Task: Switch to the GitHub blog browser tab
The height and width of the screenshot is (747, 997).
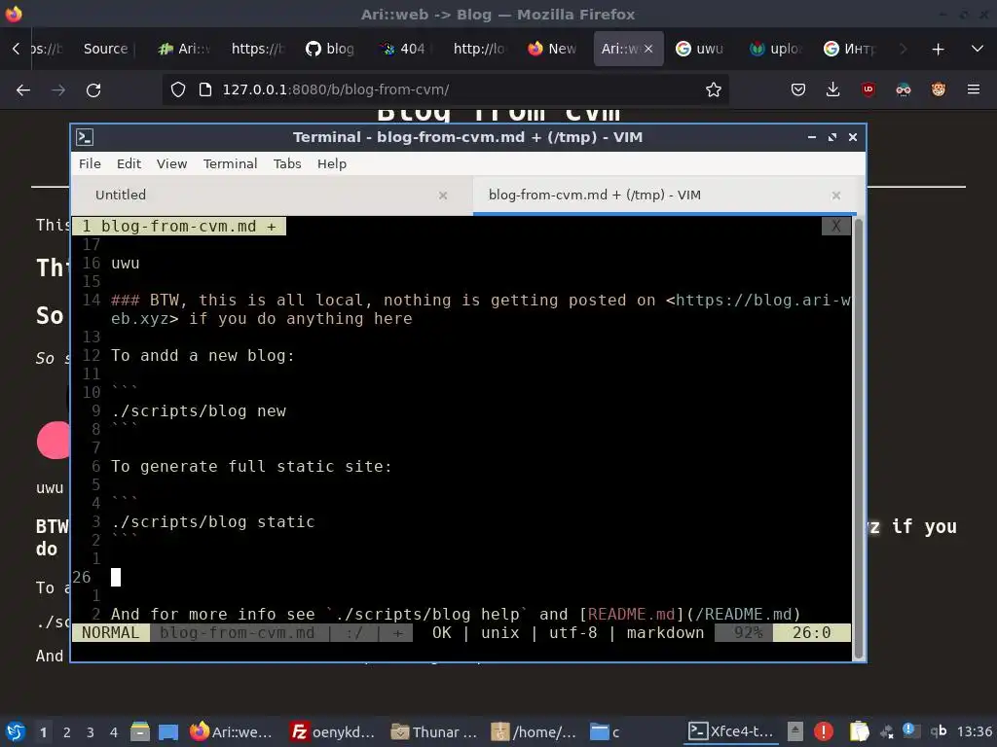Action: tap(330, 49)
